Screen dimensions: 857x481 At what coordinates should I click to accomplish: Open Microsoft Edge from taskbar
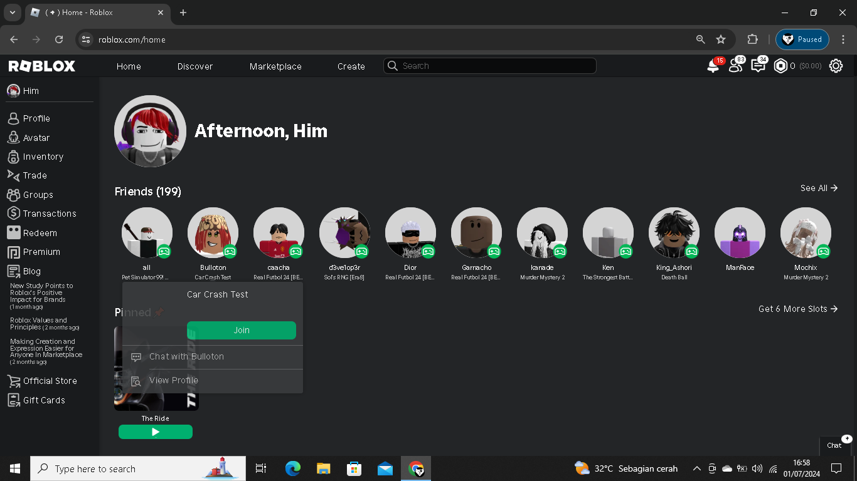[292, 468]
